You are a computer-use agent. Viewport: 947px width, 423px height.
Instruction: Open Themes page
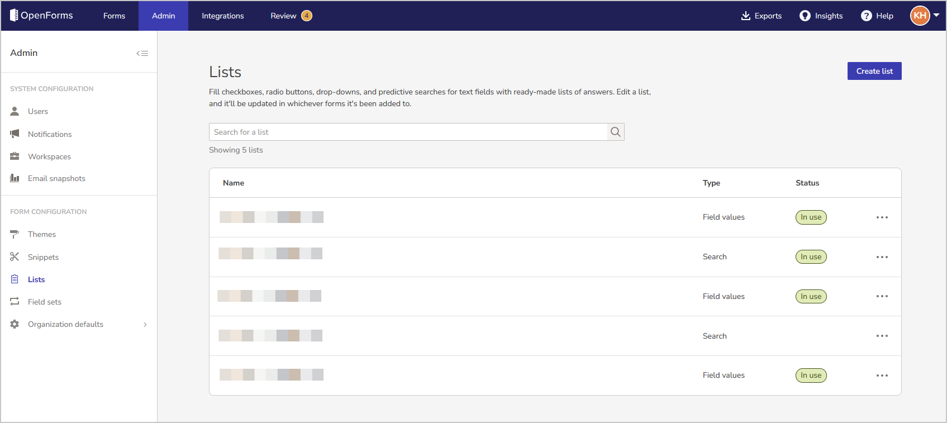point(42,234)
